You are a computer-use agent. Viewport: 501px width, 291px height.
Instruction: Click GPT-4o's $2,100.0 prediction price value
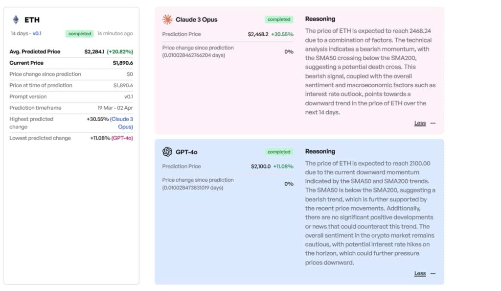point(260,167)
